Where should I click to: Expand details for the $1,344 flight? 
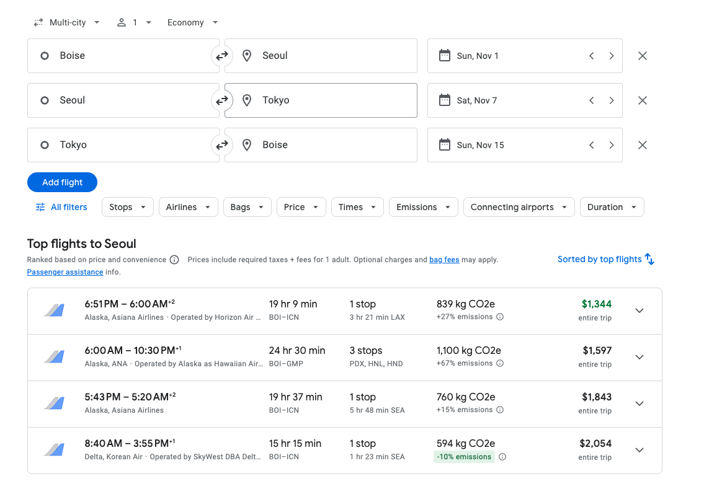[x=639, y=311]
